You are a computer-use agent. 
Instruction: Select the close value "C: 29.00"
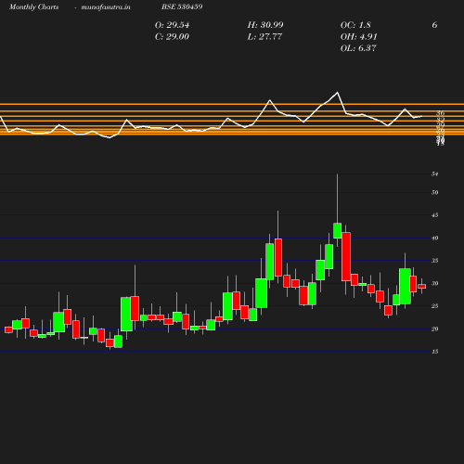172,37
